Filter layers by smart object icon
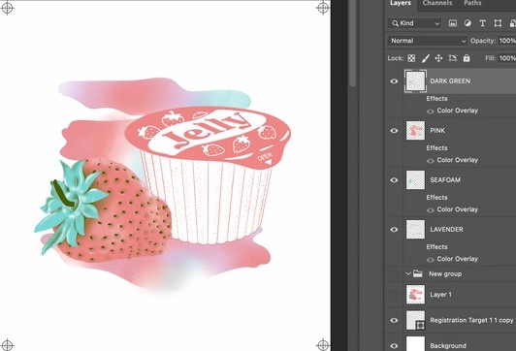Screen dimensions: 516x351 [x=512, y=23]
